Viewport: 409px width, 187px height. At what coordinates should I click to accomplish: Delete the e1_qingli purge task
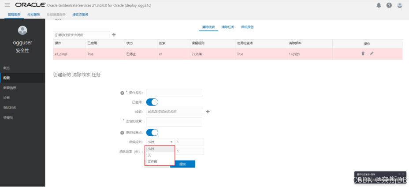(x=363, y=53)
